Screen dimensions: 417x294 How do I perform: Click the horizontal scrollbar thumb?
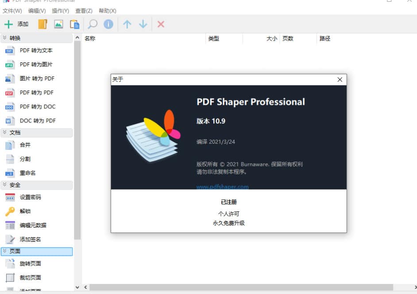pyautogui.click(x=241, y=287)
